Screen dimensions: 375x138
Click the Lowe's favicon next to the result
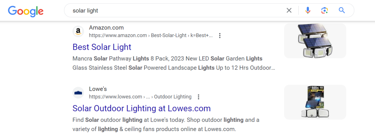78,93
